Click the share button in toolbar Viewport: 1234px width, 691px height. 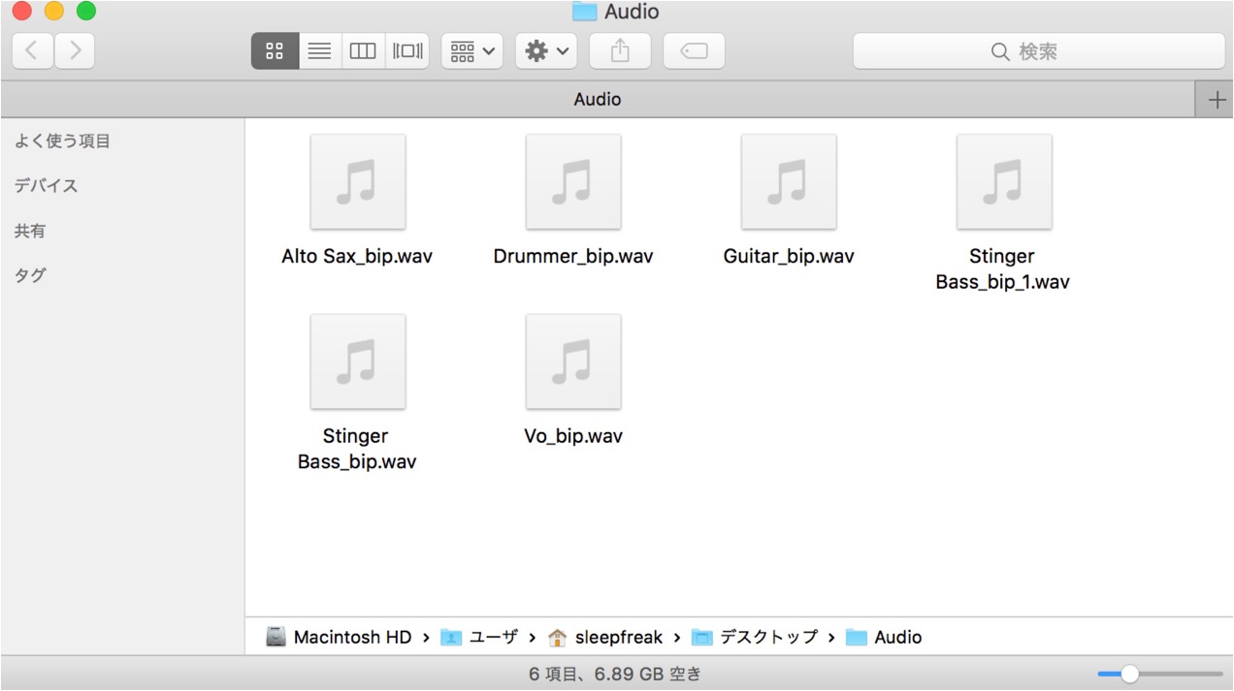[x=620, y=51]
